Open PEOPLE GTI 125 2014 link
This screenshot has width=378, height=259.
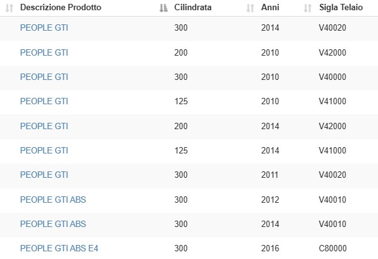[x=44, y=150]
